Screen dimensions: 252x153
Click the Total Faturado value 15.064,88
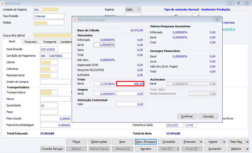click(47, 134)
